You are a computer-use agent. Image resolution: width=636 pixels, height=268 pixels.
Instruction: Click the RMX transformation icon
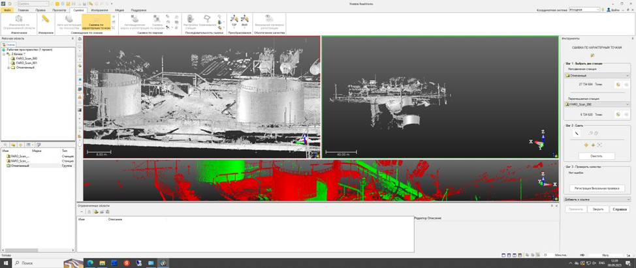click(245, 20)
